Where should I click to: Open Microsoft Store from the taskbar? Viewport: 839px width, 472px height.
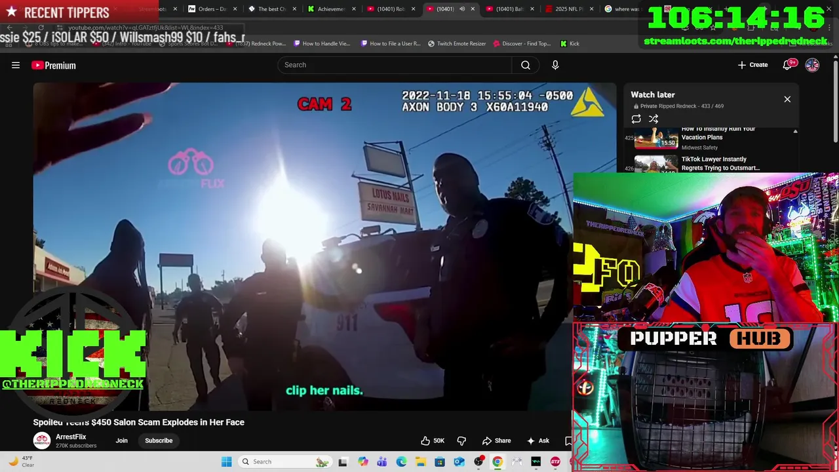440,462
